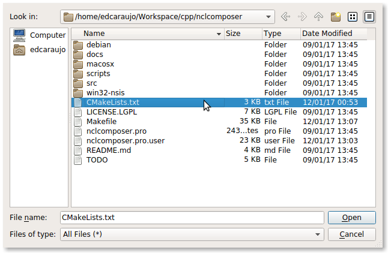Select edcaraujo home in sidebar

39,50
